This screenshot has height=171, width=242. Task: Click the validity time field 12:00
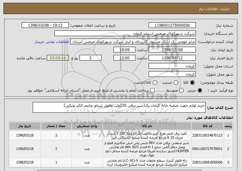coord(124,58)
